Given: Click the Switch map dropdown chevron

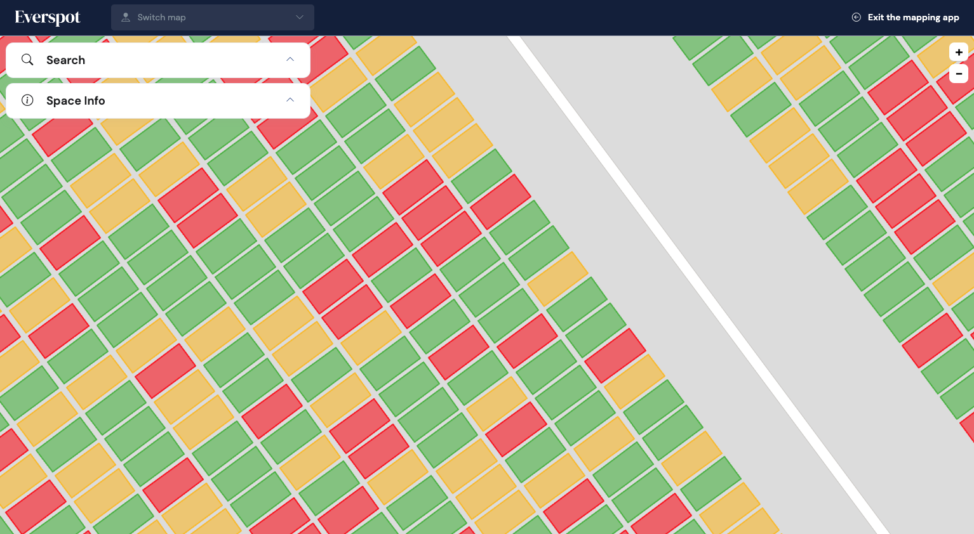Looking at the screenshot, I should pos(300,18).
